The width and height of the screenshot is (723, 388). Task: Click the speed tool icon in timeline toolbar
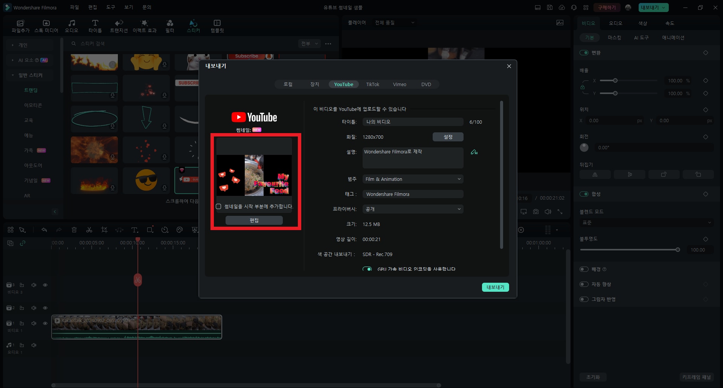(x=165, y=230)
